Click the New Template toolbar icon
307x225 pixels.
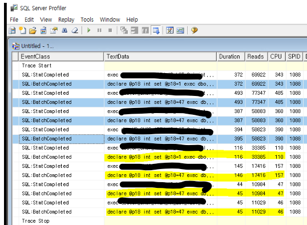(22, 30)
